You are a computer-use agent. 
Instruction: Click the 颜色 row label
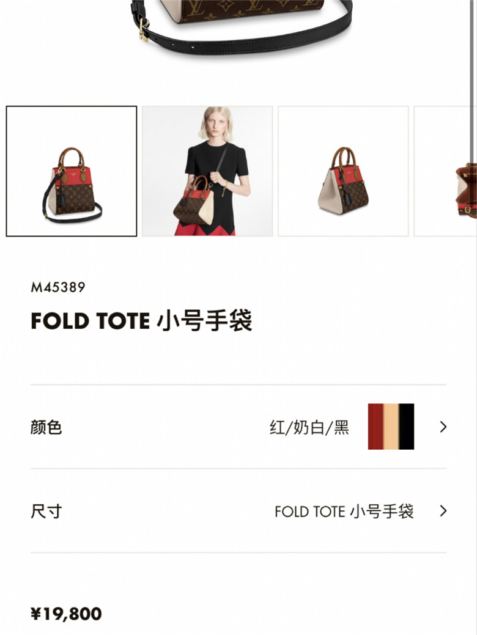coord(46,427)
